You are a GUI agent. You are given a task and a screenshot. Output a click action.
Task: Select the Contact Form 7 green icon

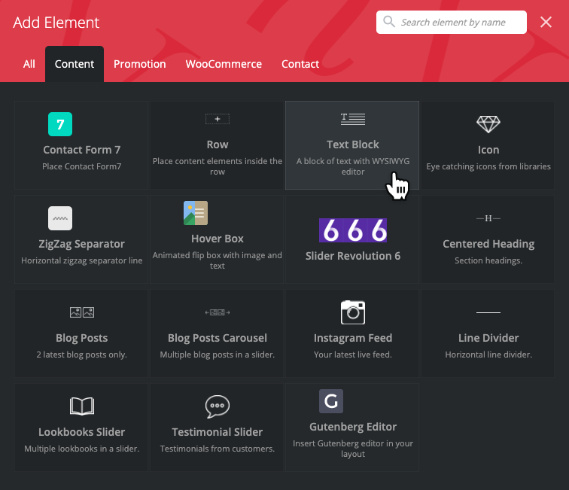pyautogui.click(x=60, y=123)
